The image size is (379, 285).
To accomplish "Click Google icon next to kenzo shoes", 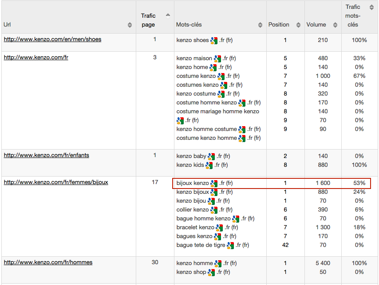I will click(214, 41).
